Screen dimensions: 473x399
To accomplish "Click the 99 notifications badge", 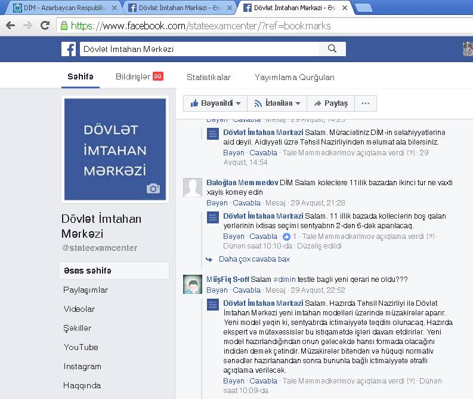I will pos(158,76).
